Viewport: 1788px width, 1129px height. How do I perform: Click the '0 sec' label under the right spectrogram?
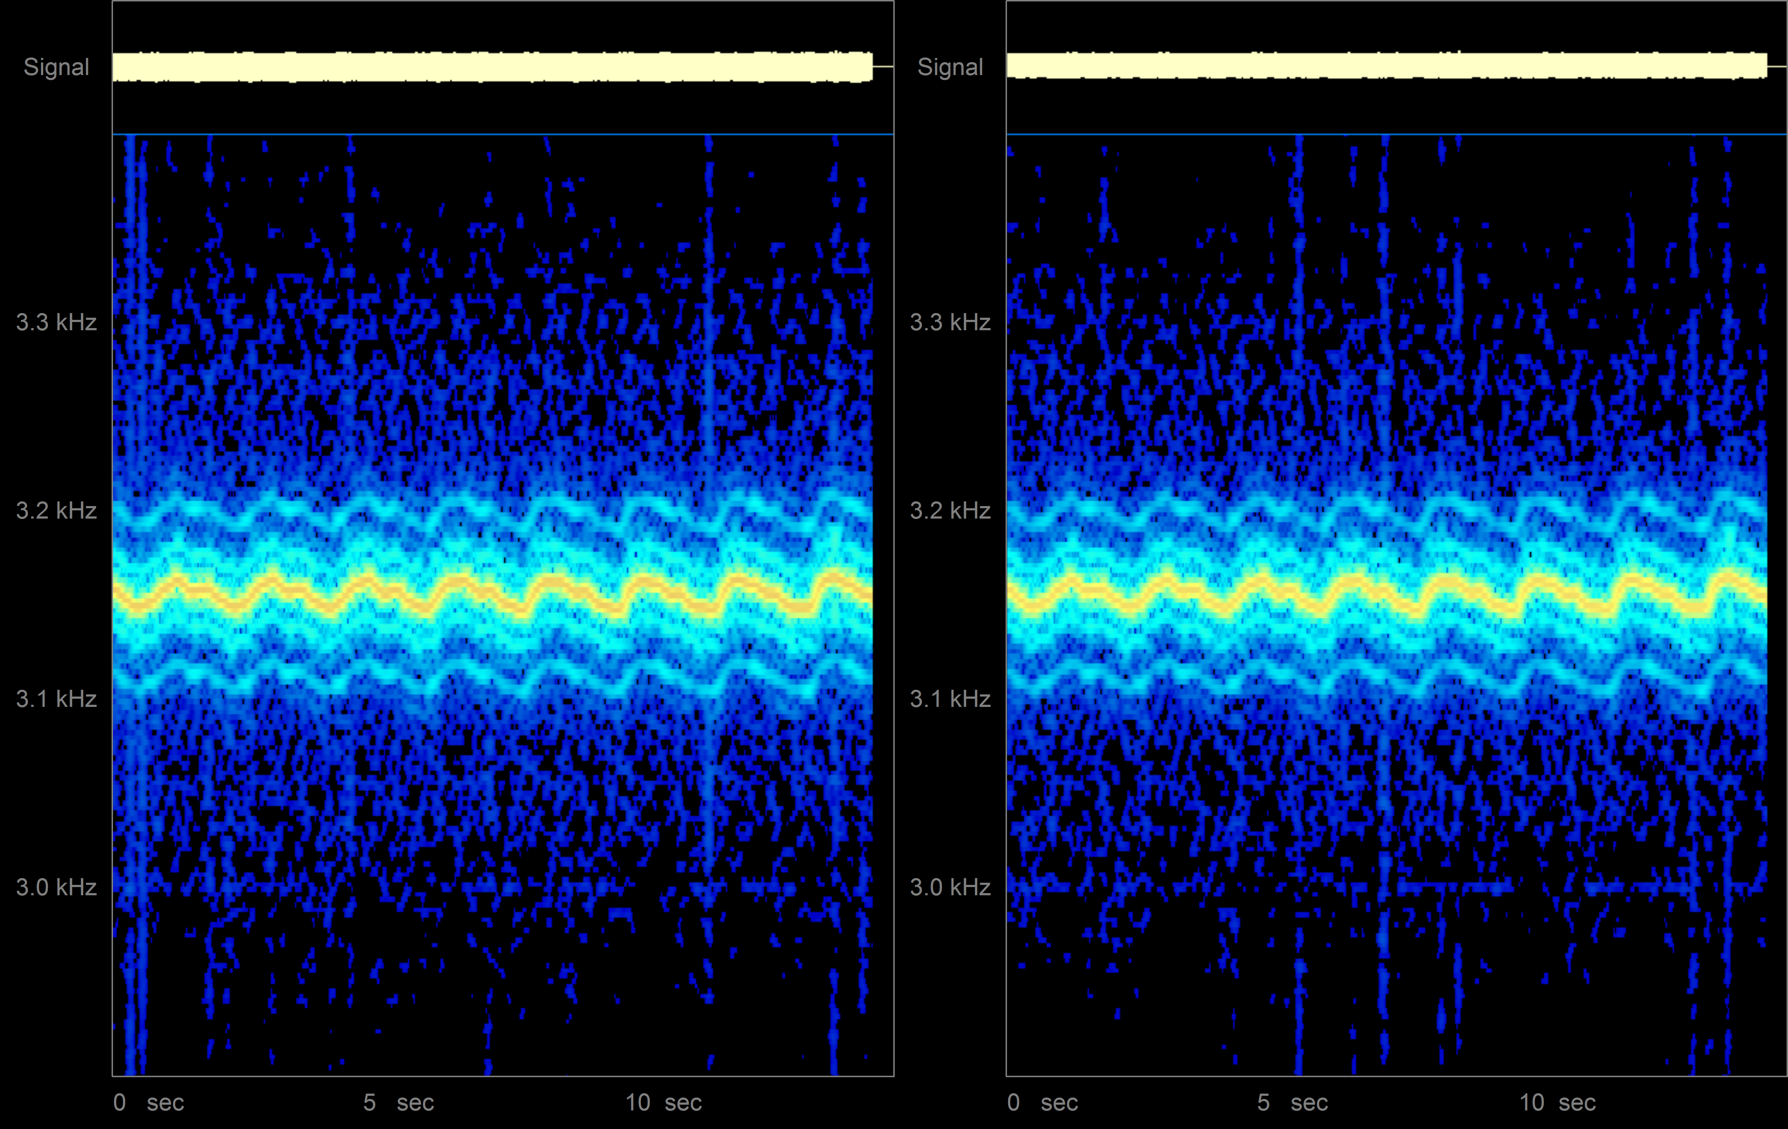click(x=1042, y=1103)
